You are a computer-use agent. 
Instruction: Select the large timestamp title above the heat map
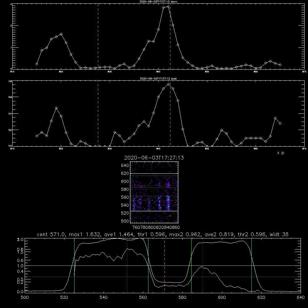[154, 158]
